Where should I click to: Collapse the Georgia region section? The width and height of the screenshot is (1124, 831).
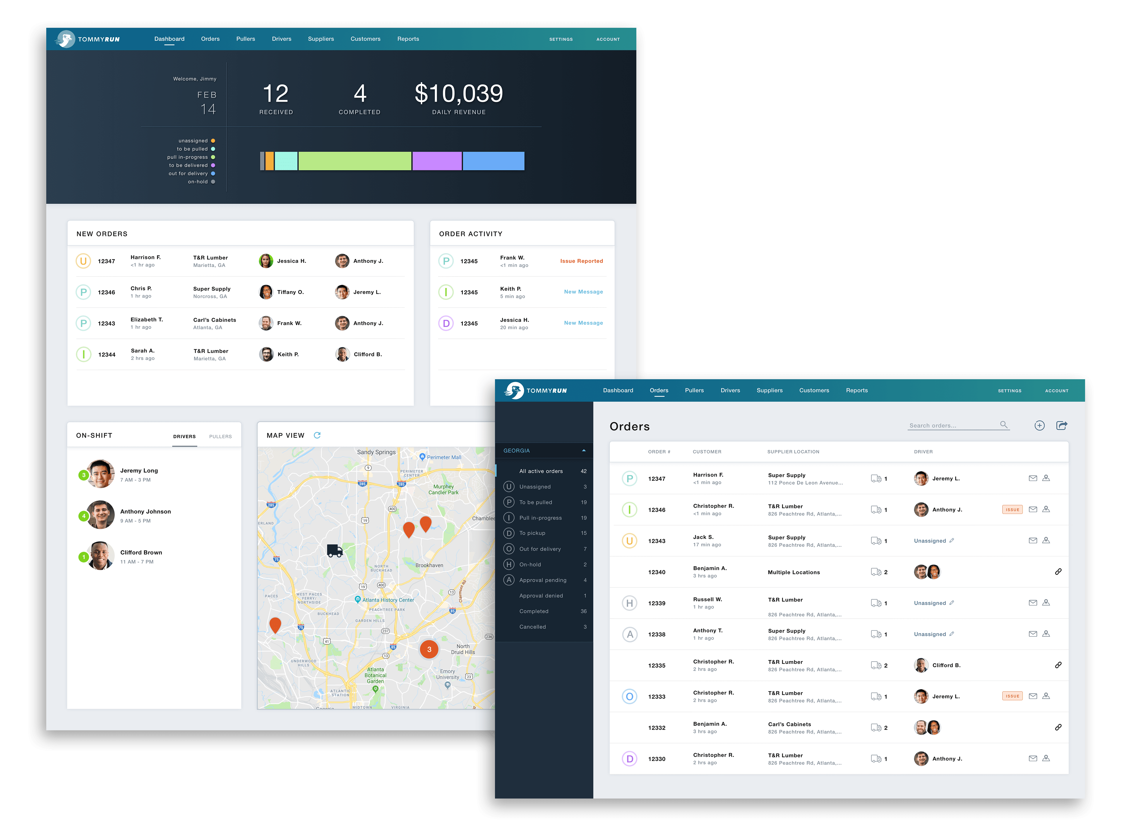(x=584, y=450)
